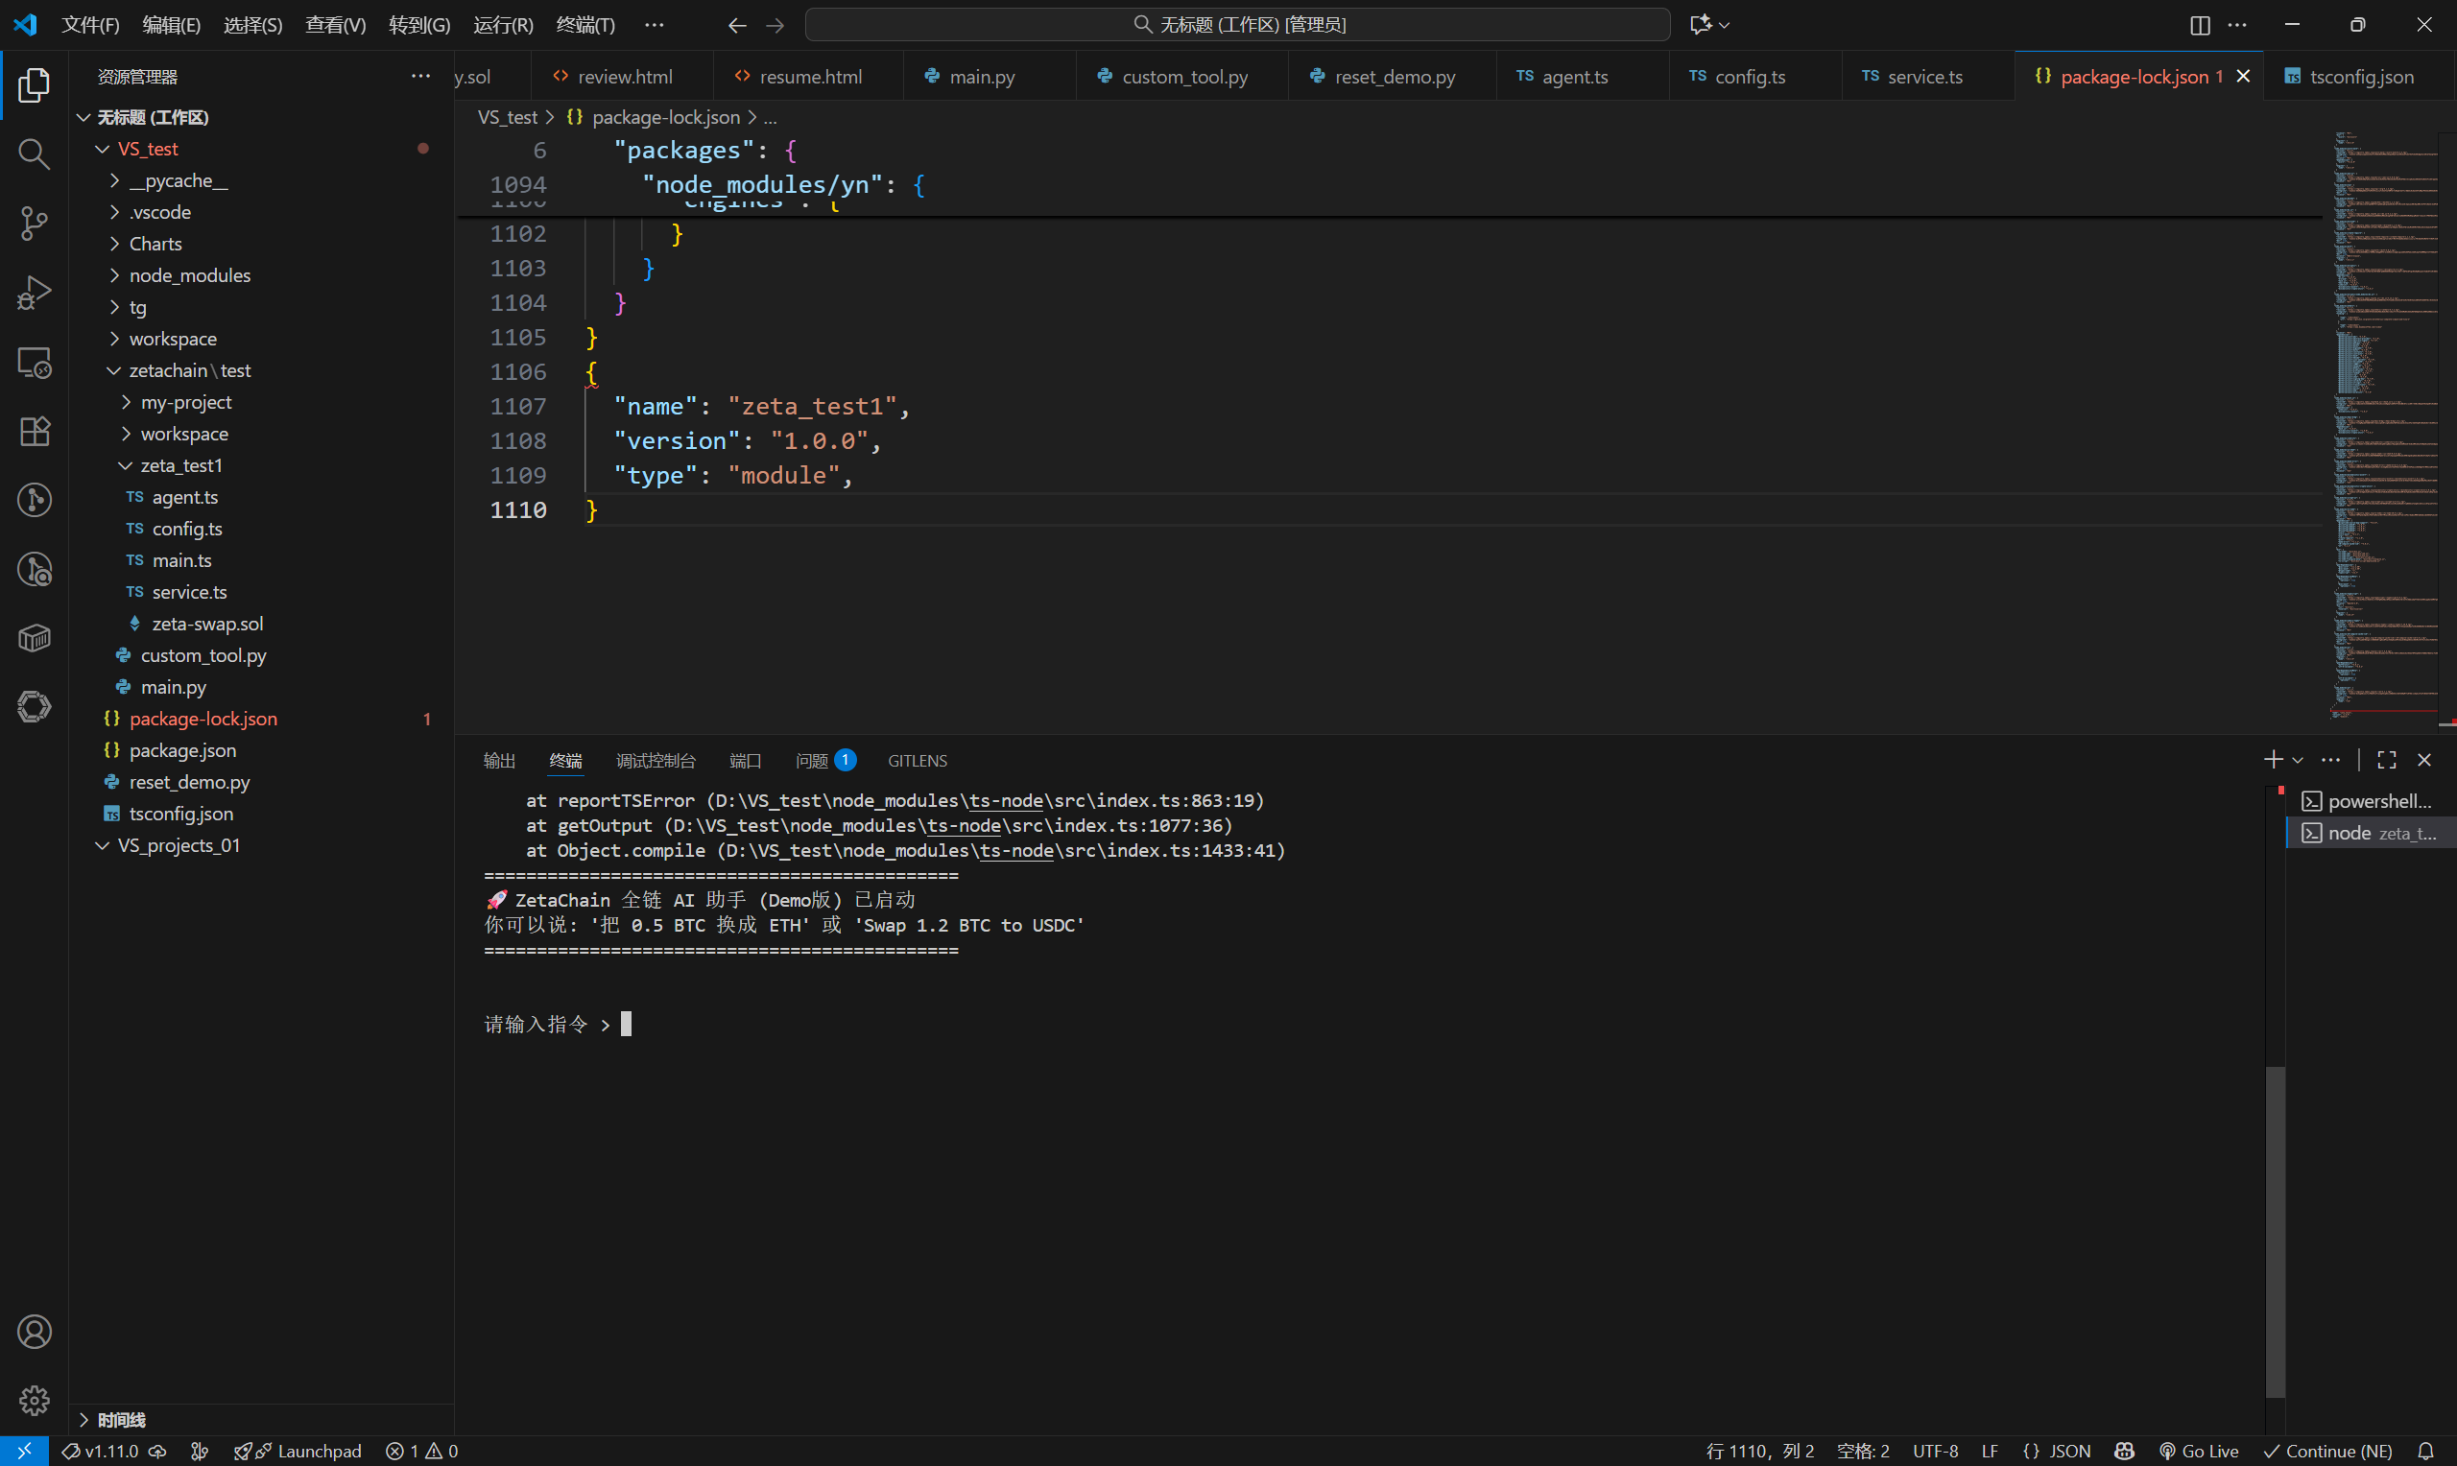The image size is (2457, 1466).
Task: Open the 文件(F) menu
Action: pos(91,25)
